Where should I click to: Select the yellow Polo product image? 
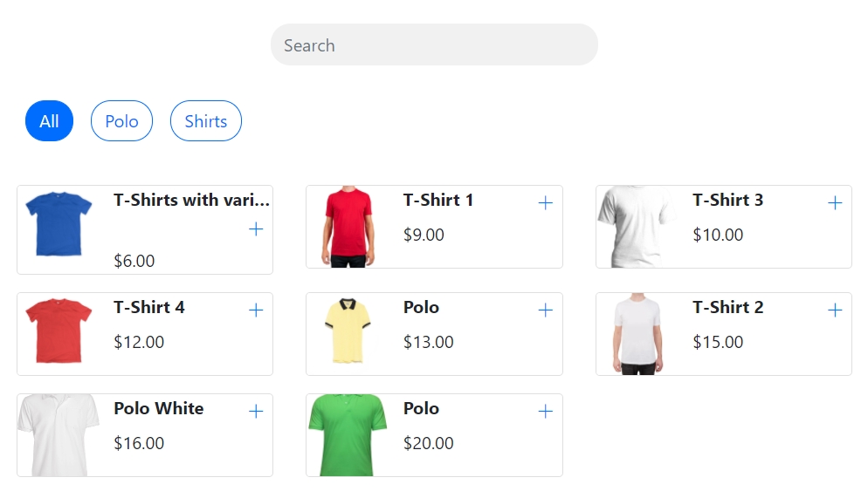click(348, 331)
